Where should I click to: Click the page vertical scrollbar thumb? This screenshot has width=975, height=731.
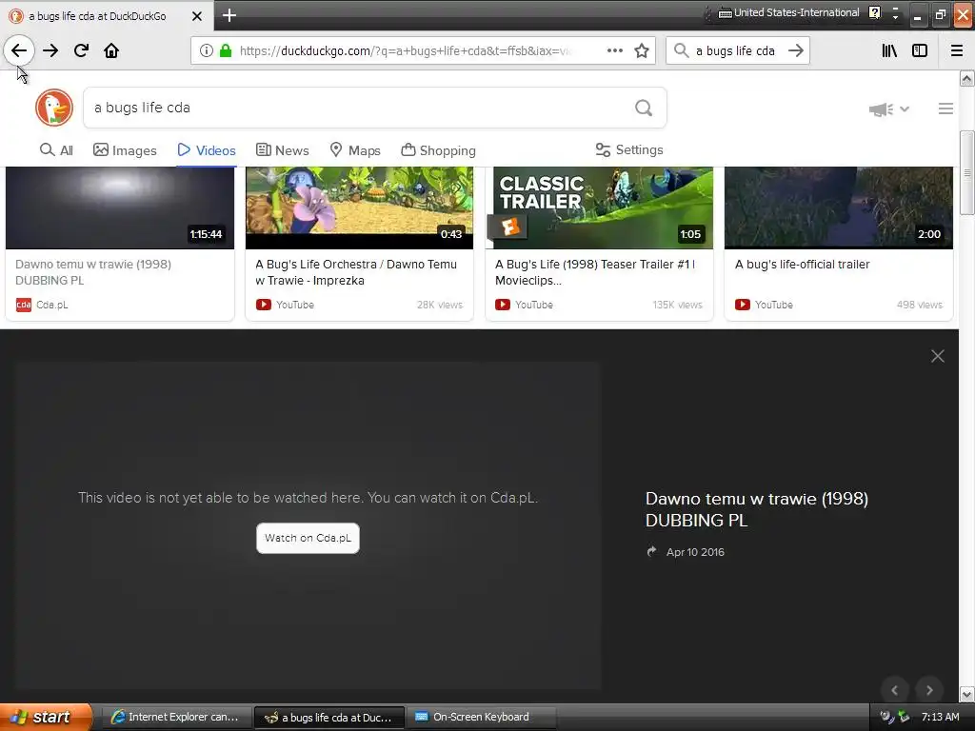point(967,173)
